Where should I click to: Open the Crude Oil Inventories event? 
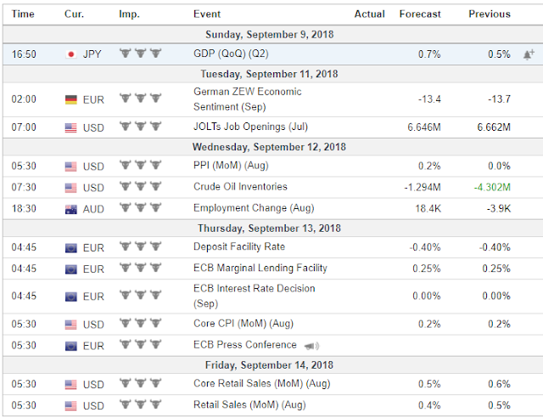240,187
